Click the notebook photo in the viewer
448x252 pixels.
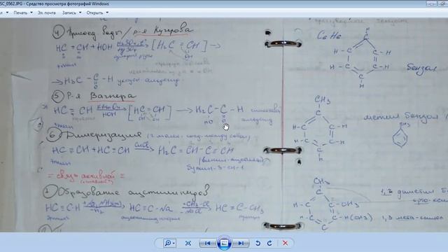224,125
